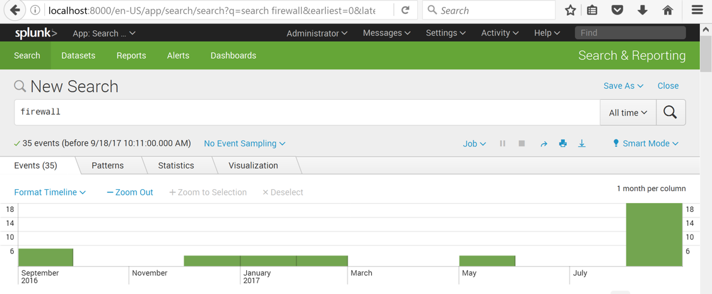Click the export download icon
Screen dimensions: 712x294
pos(582,144)
